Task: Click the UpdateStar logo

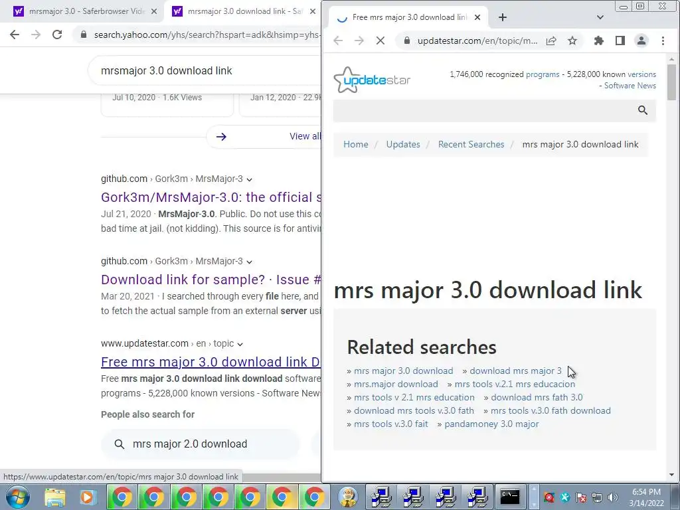Action: [372, 80]
